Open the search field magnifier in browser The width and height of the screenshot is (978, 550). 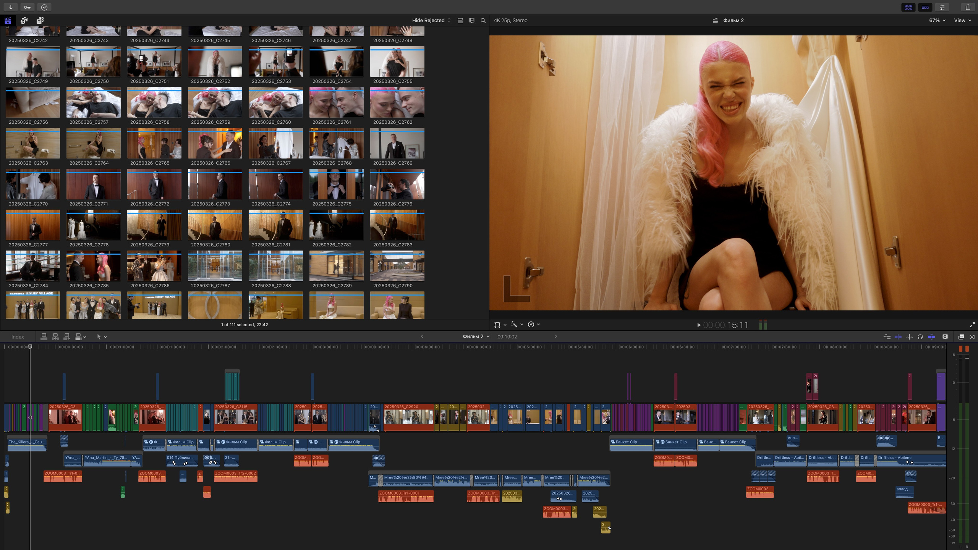pyautogui.click(x=483, y=21)
